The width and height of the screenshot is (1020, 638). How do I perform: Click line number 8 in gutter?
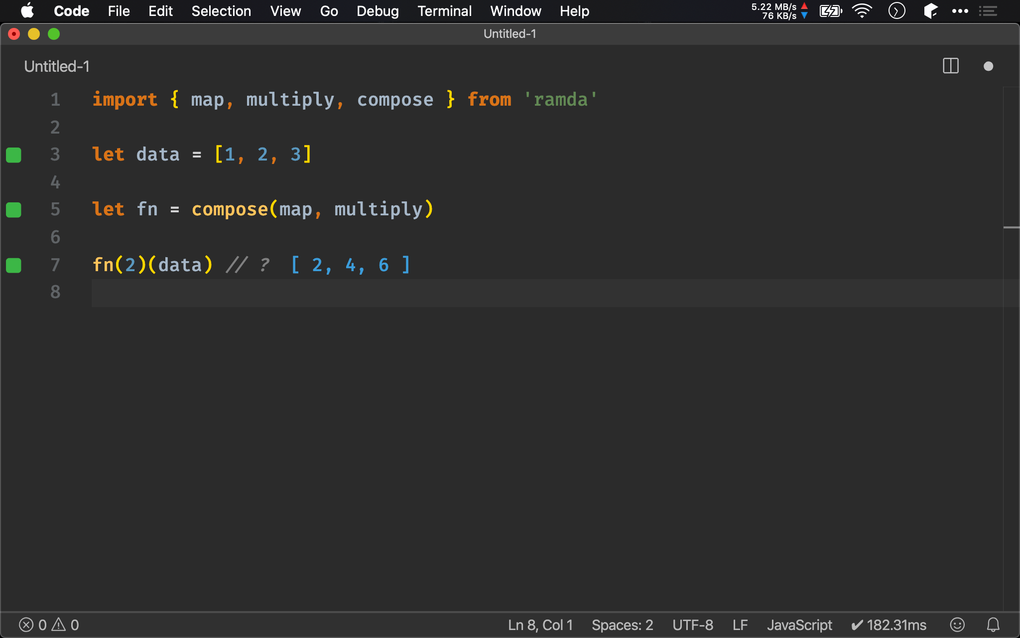55,292
